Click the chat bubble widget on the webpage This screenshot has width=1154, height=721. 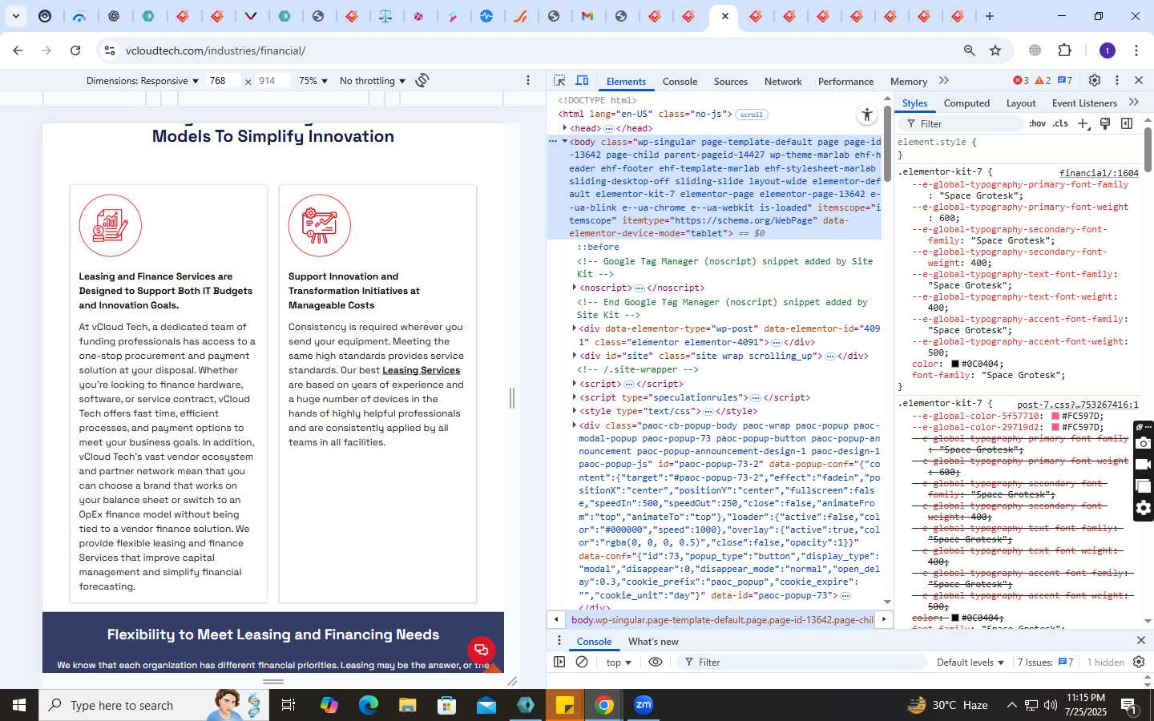(481, 650)
